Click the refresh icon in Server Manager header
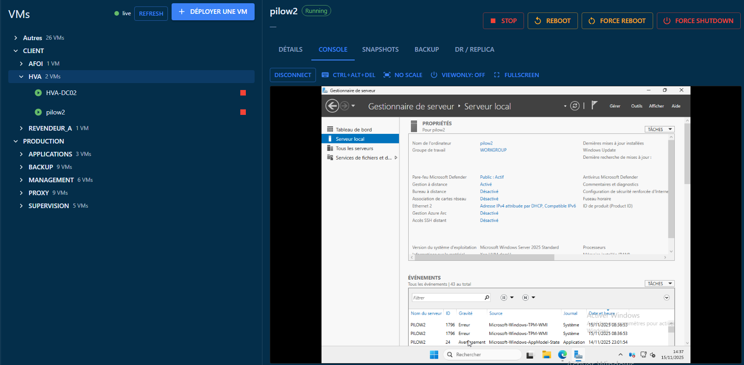 575,106
